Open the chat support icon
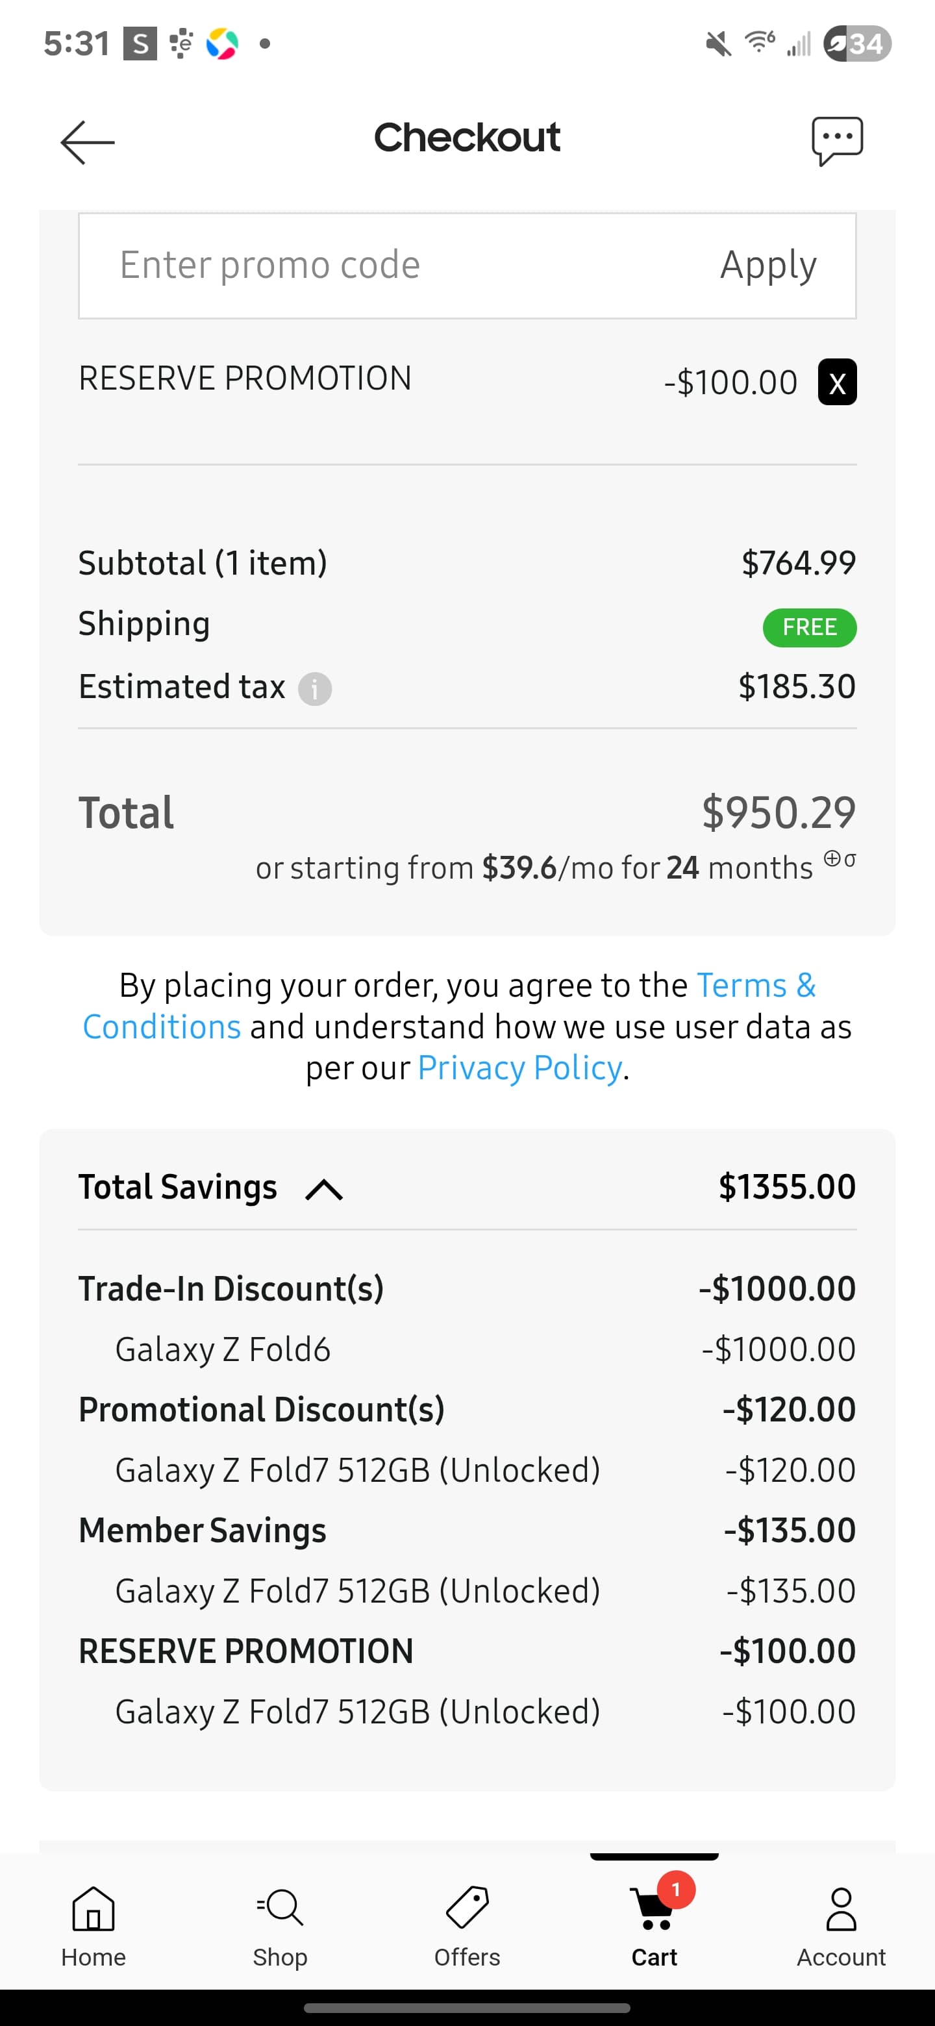 (838, 141)
